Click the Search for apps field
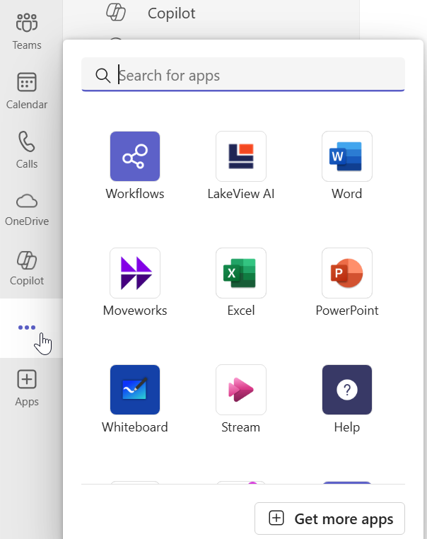Screen dimensions: 427x539 point(243,74)
